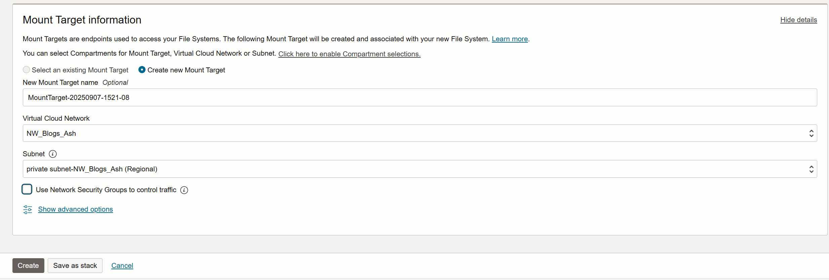Expand Show advanced options

[76, 209]
